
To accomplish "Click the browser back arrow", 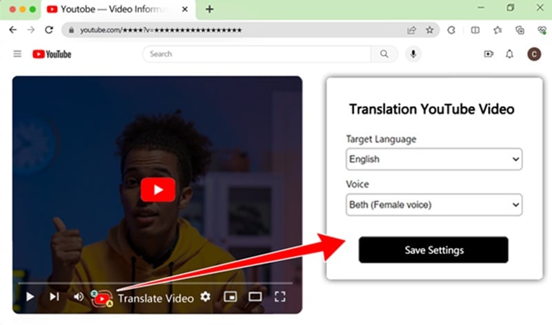I will [x=12, y=30].
